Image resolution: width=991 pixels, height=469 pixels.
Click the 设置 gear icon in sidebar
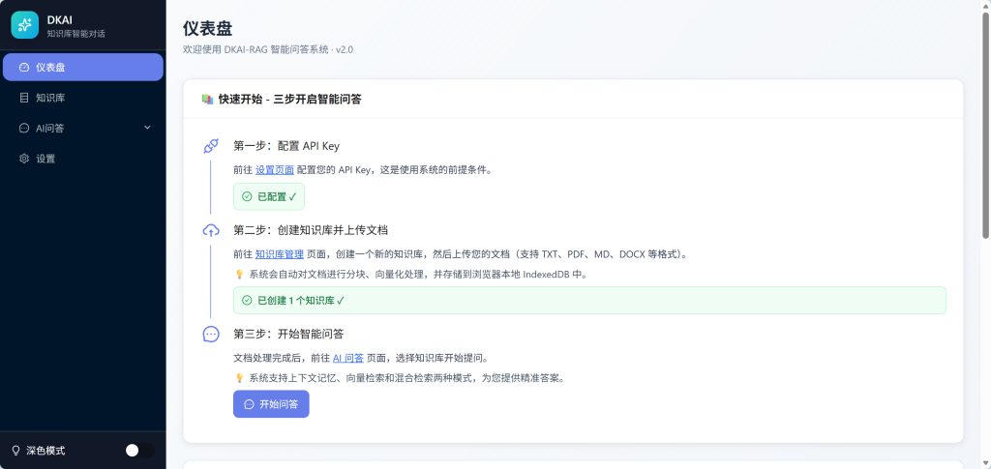click(24, 159)
